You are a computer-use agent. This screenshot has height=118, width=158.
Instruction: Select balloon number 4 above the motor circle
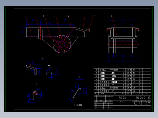[55, 16]
